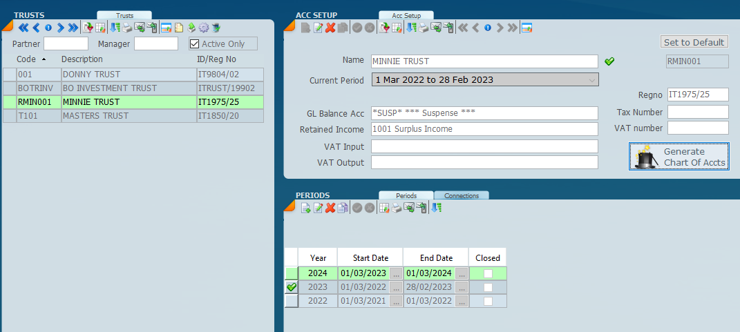Click the print icon in Trusts toolbar

pos(127,28)
